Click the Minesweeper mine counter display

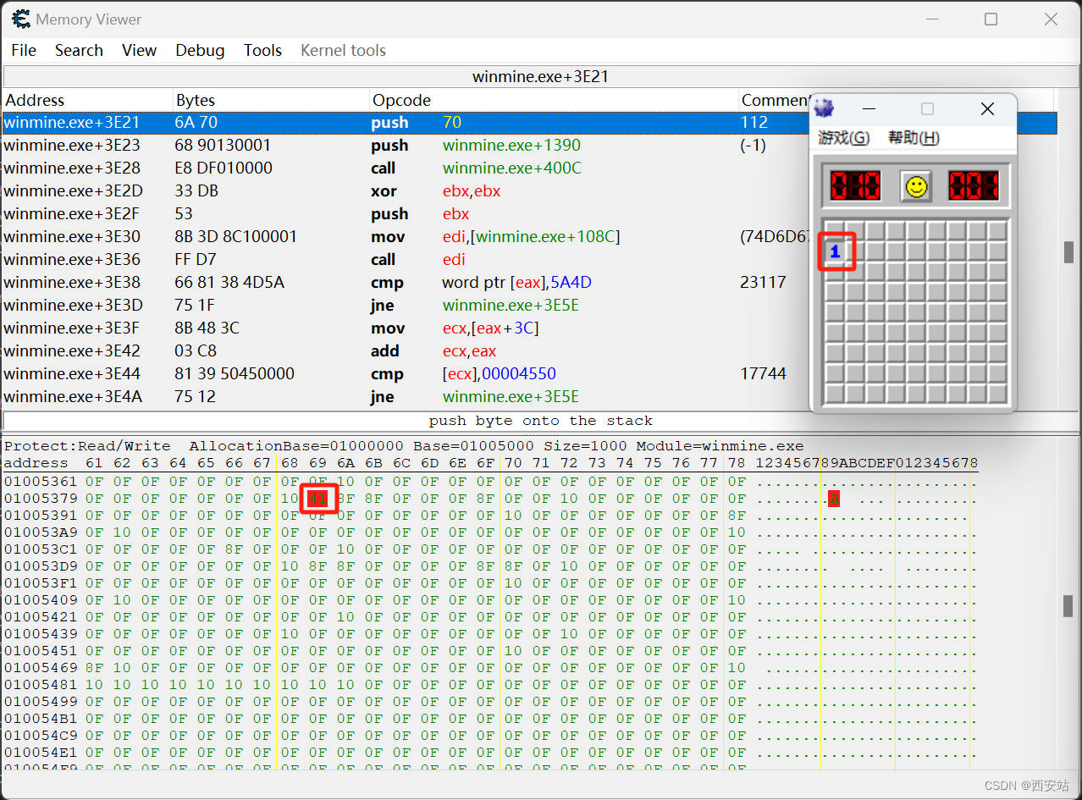tap(855, 186)
